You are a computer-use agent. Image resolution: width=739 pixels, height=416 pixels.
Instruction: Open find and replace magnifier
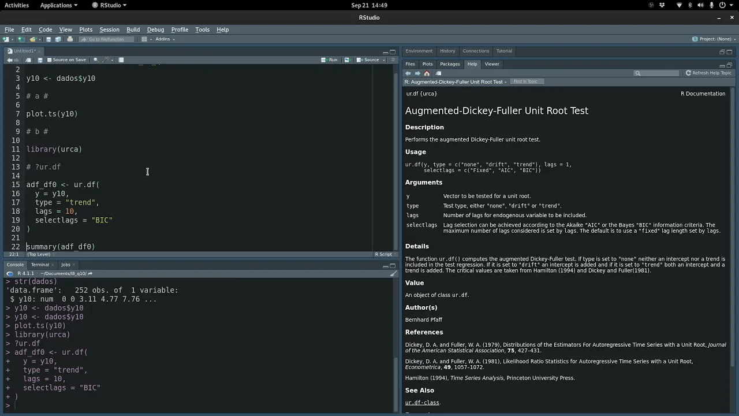pyautogui.click(x=96, y=60)
